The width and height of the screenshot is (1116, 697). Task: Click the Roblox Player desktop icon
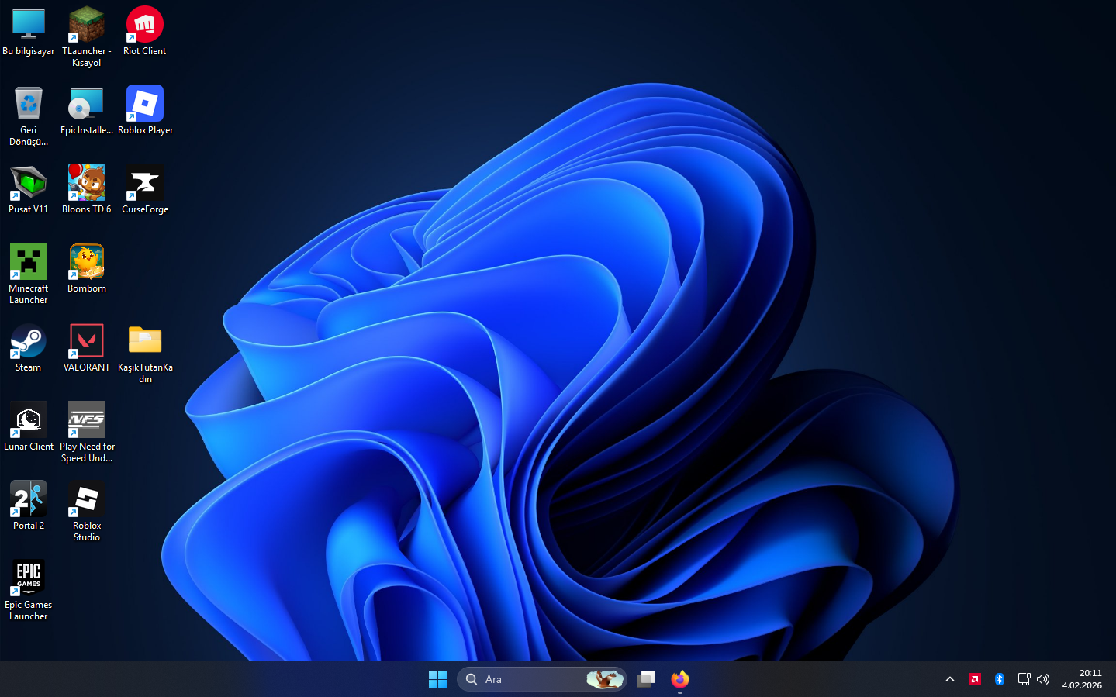point(145,104)
